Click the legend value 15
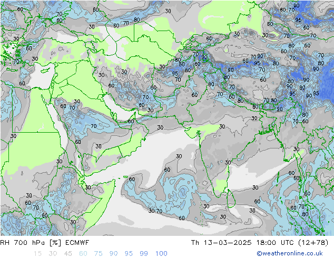 point(37,254)
